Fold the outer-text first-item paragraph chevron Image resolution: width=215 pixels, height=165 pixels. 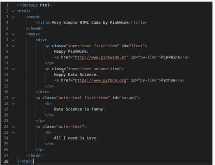pyautogui.click(x=13, y=98)
